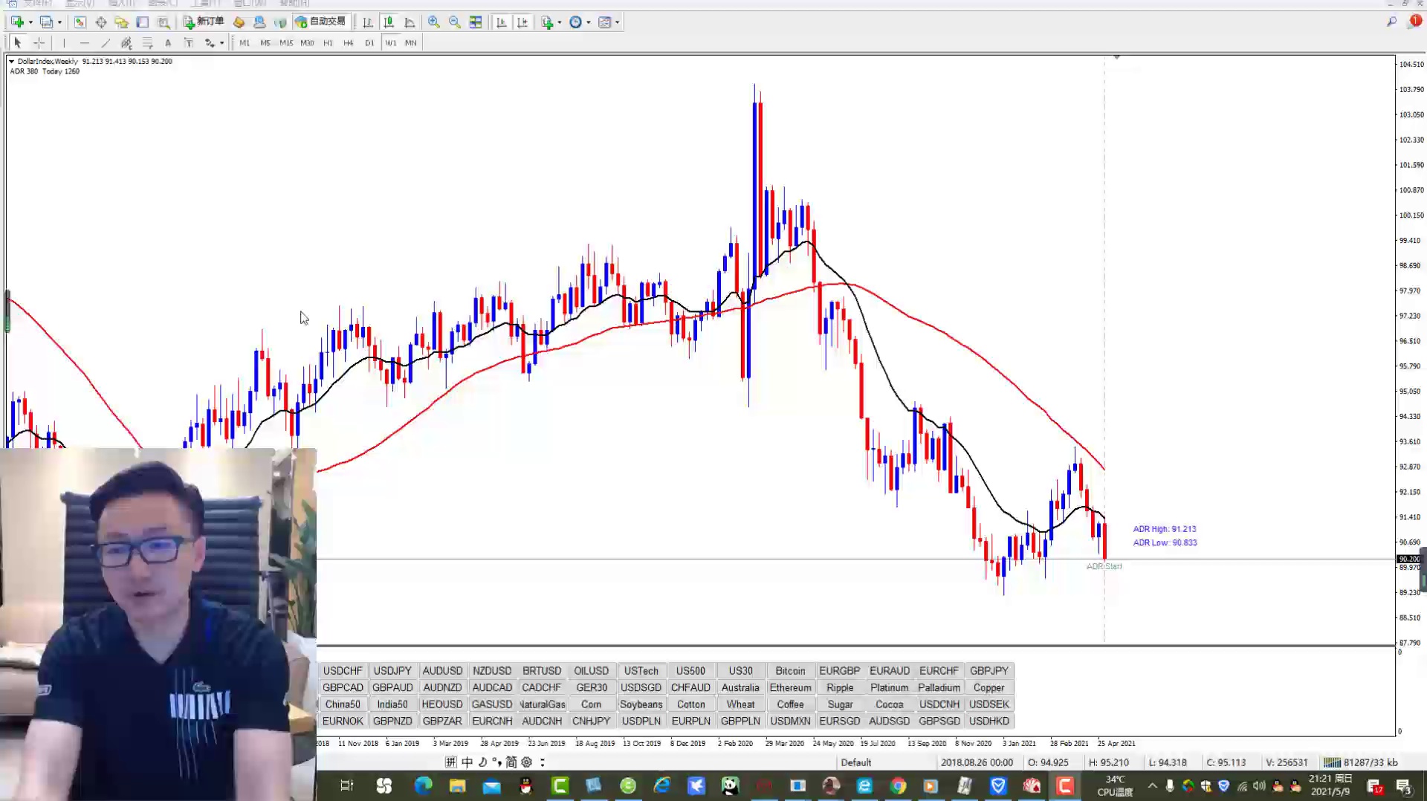
Task: Select the Horizontal Line drawing tool
Action: pyautogui.click(x=85, y=43)
